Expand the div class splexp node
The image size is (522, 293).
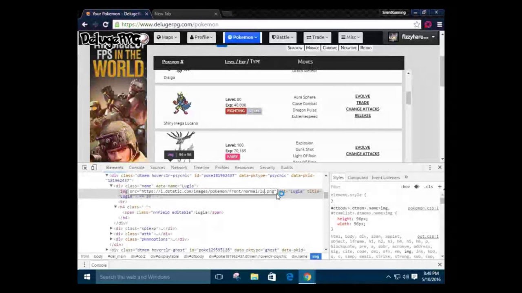point(111,229)
